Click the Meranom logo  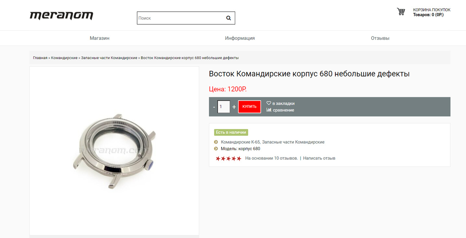click(61, 16)
